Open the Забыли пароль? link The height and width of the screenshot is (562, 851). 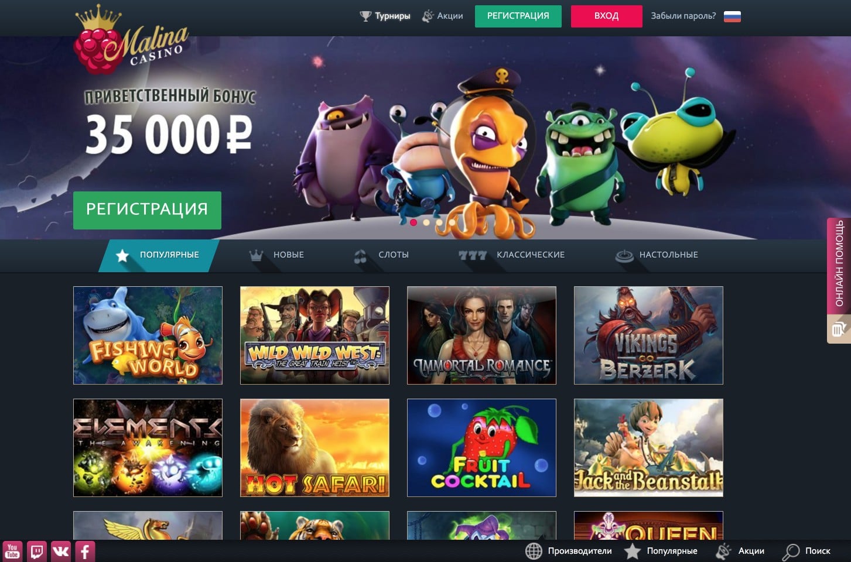(683, 16)
